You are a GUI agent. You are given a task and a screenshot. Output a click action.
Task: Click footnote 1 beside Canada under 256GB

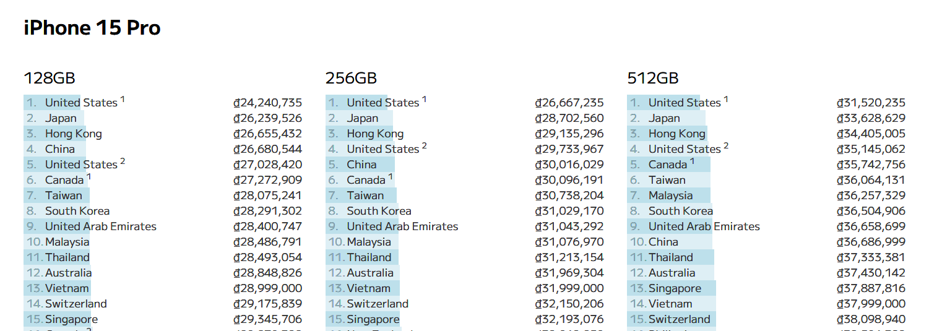point(391,177)
